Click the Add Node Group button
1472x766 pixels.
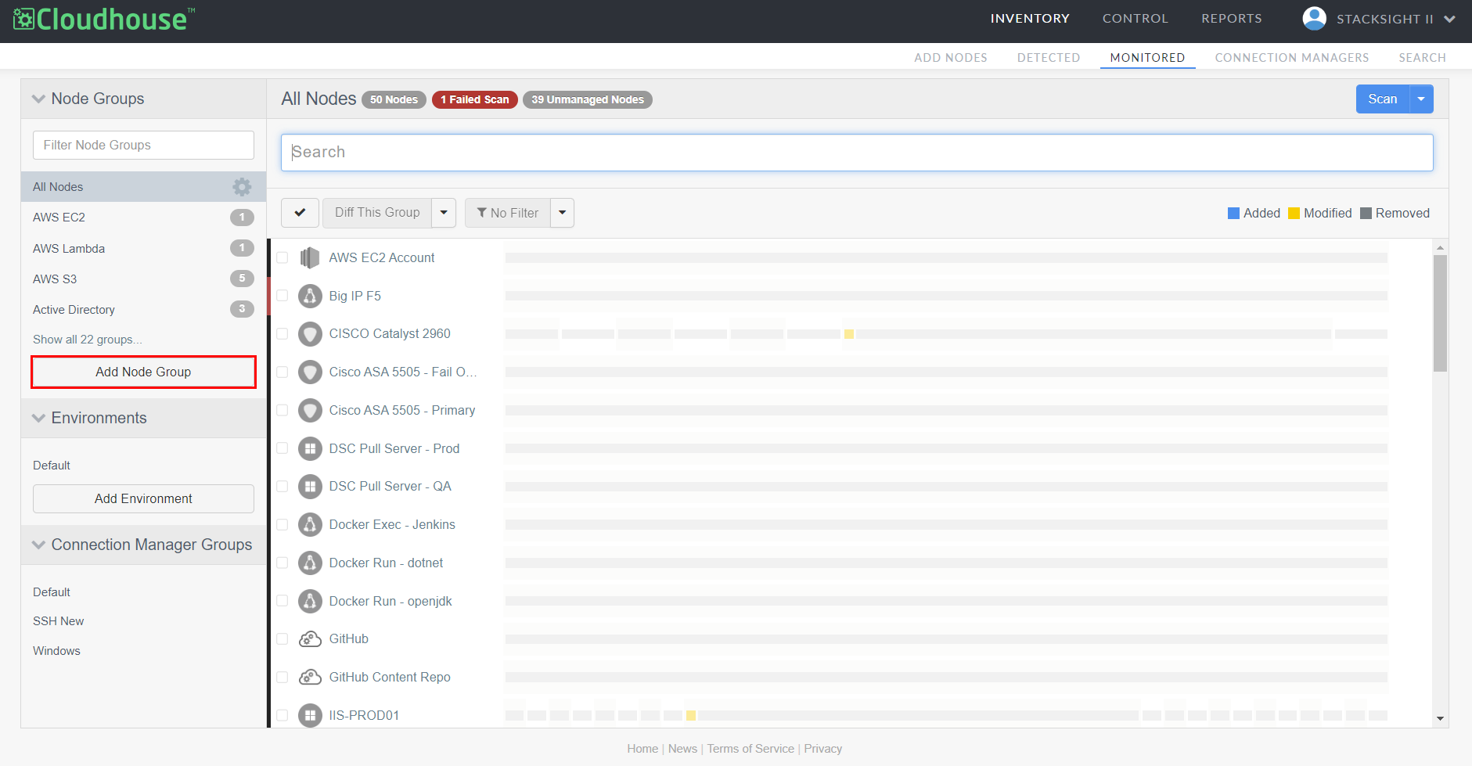(143, 372)
